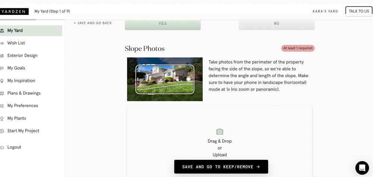Click the My Inspiration lightbulb icon
Image resolution: width=373 pixels, height=177 pixels.
(2, 81)
